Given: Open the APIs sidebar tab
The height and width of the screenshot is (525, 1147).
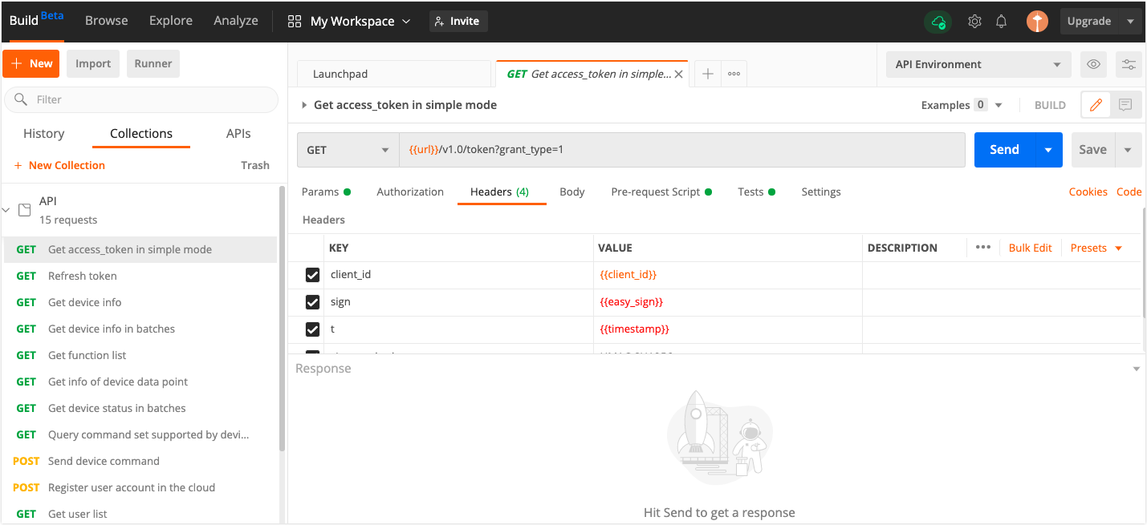Looking at the screenshot, I should [x=238, y=134].
